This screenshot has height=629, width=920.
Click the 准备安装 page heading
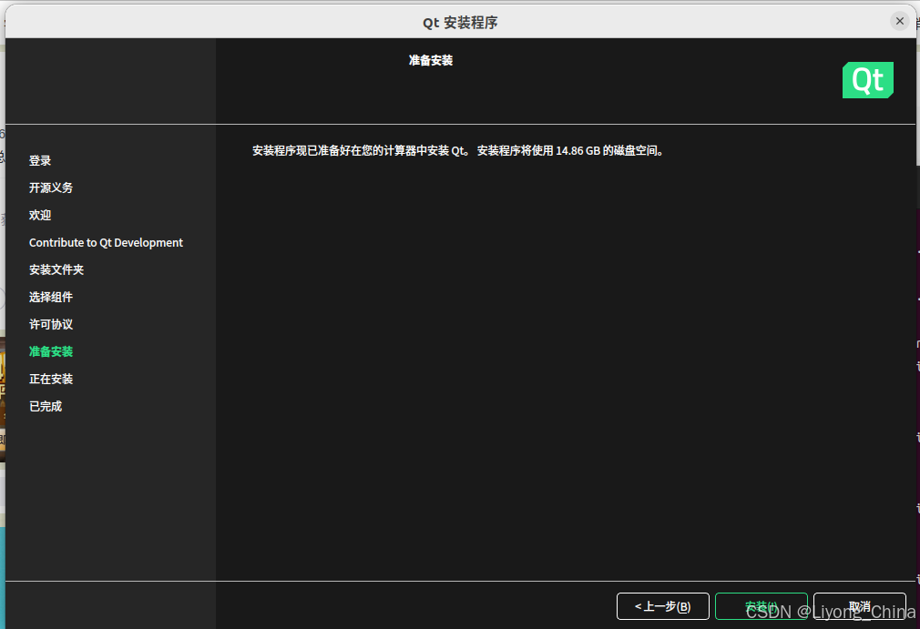pos(431,60)
